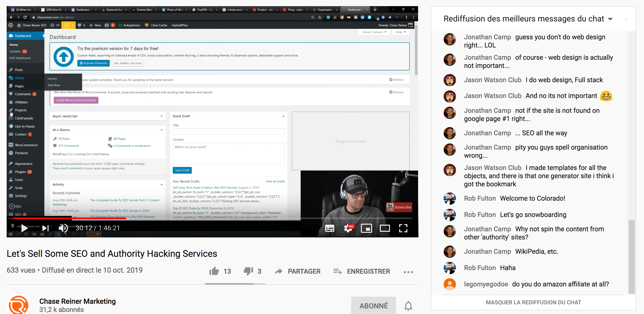Image resolution: width=644 pixels, height=314 pixels.
Task: Click No, thanks, not now button
Action: pyautogui.click(x=128, y=63)
